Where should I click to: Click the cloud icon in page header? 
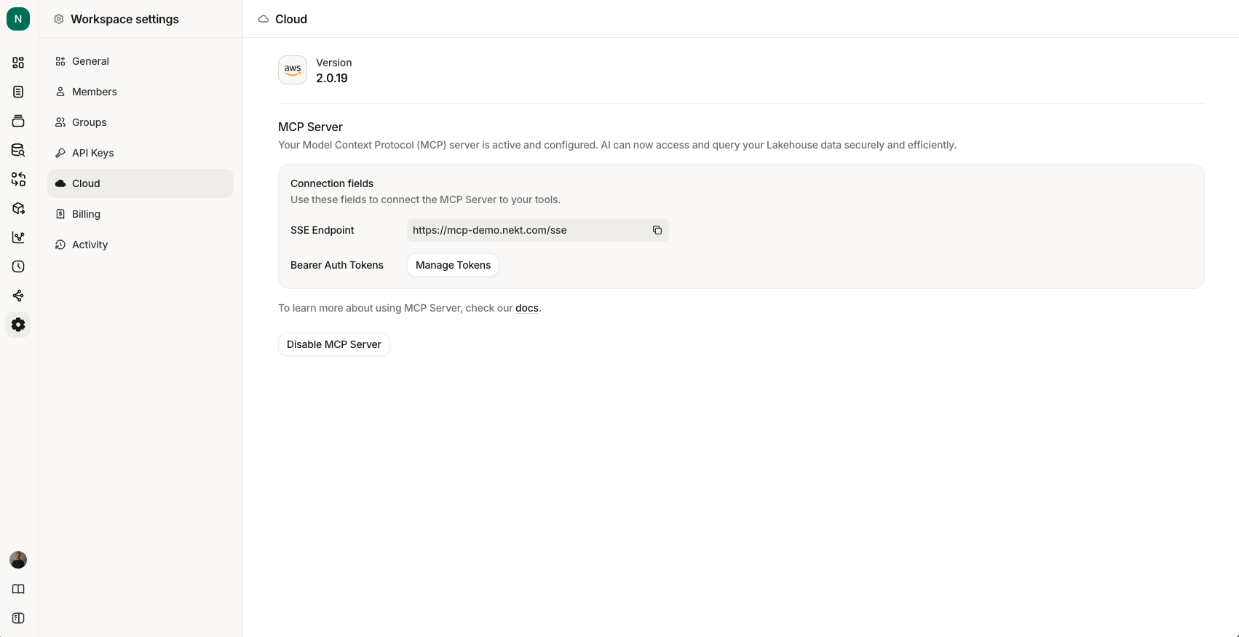click(x=264, y=19)
